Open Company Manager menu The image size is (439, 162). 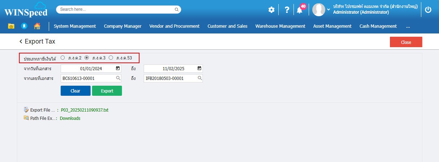[123, 26]
